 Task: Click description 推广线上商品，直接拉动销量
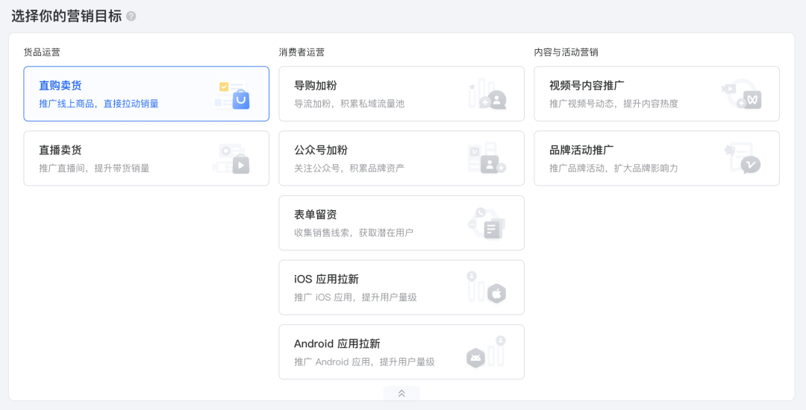click(x=99, y=104)
